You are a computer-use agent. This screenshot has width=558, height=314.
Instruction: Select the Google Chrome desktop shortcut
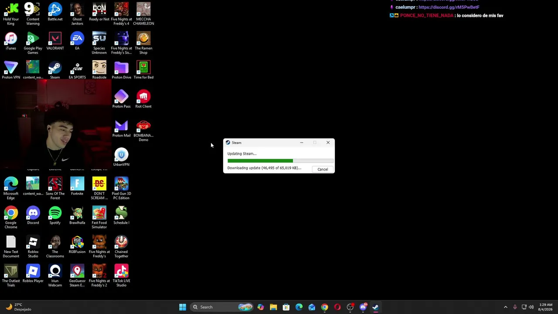click(11, 218)
